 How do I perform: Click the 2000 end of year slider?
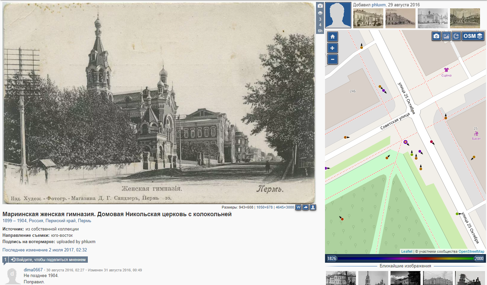pyautogui.click(x=479, y=258)
